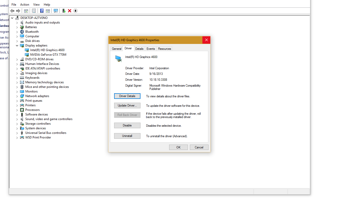Screen dimensions: 337x210
Task: Click the Disk drives category icon
Action: 22,41
